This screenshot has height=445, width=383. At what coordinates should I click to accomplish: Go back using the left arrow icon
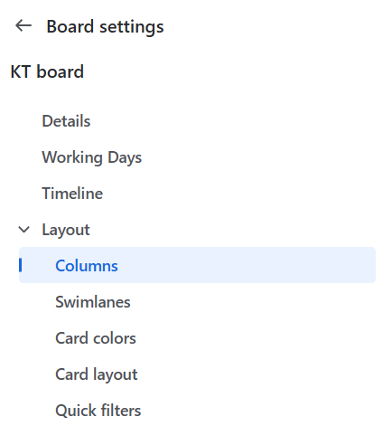[23, 25]
